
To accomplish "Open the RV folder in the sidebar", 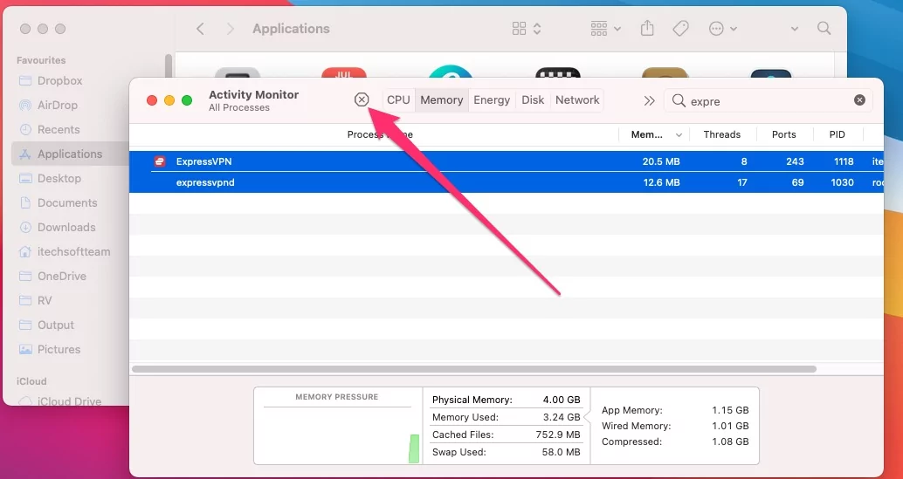I will pos(45,301).
